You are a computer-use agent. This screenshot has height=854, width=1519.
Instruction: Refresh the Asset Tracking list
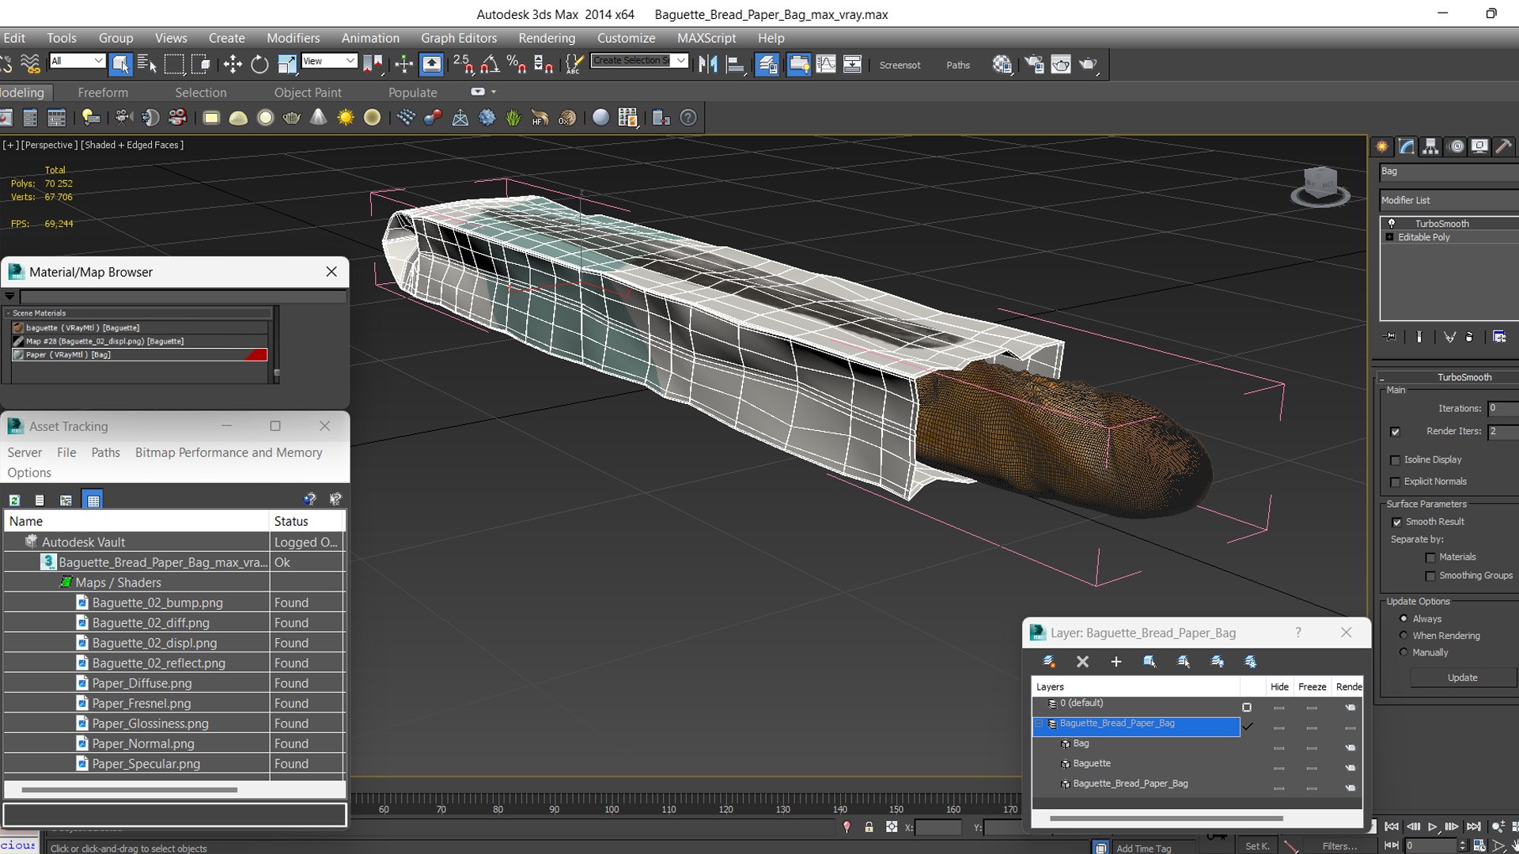pyautogui.click(x=14, y=500)
